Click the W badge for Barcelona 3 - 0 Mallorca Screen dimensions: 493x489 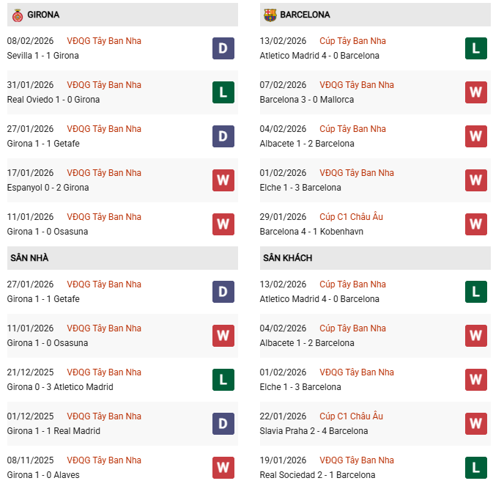pos(476,92)
